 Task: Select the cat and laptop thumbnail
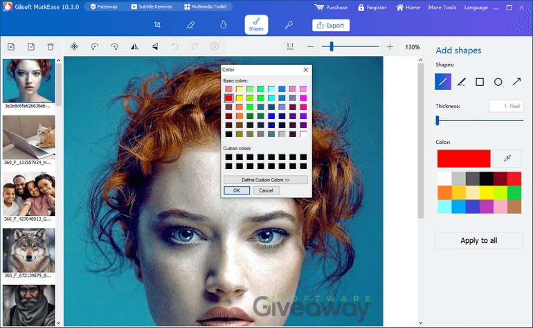(29, 137)
